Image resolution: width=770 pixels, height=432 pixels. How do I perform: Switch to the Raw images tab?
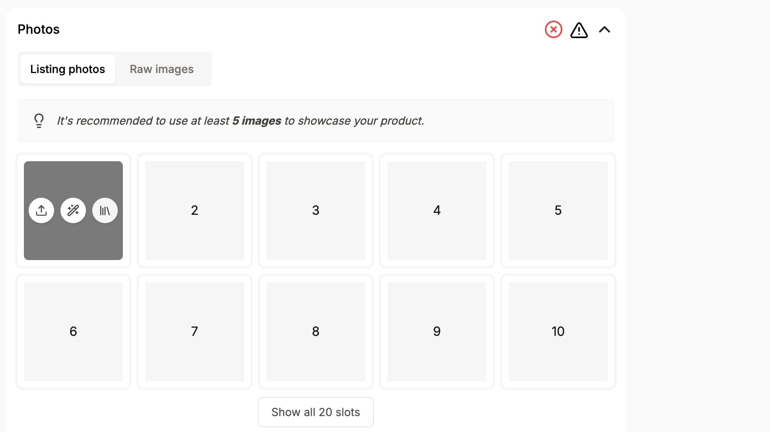point(161,69)
